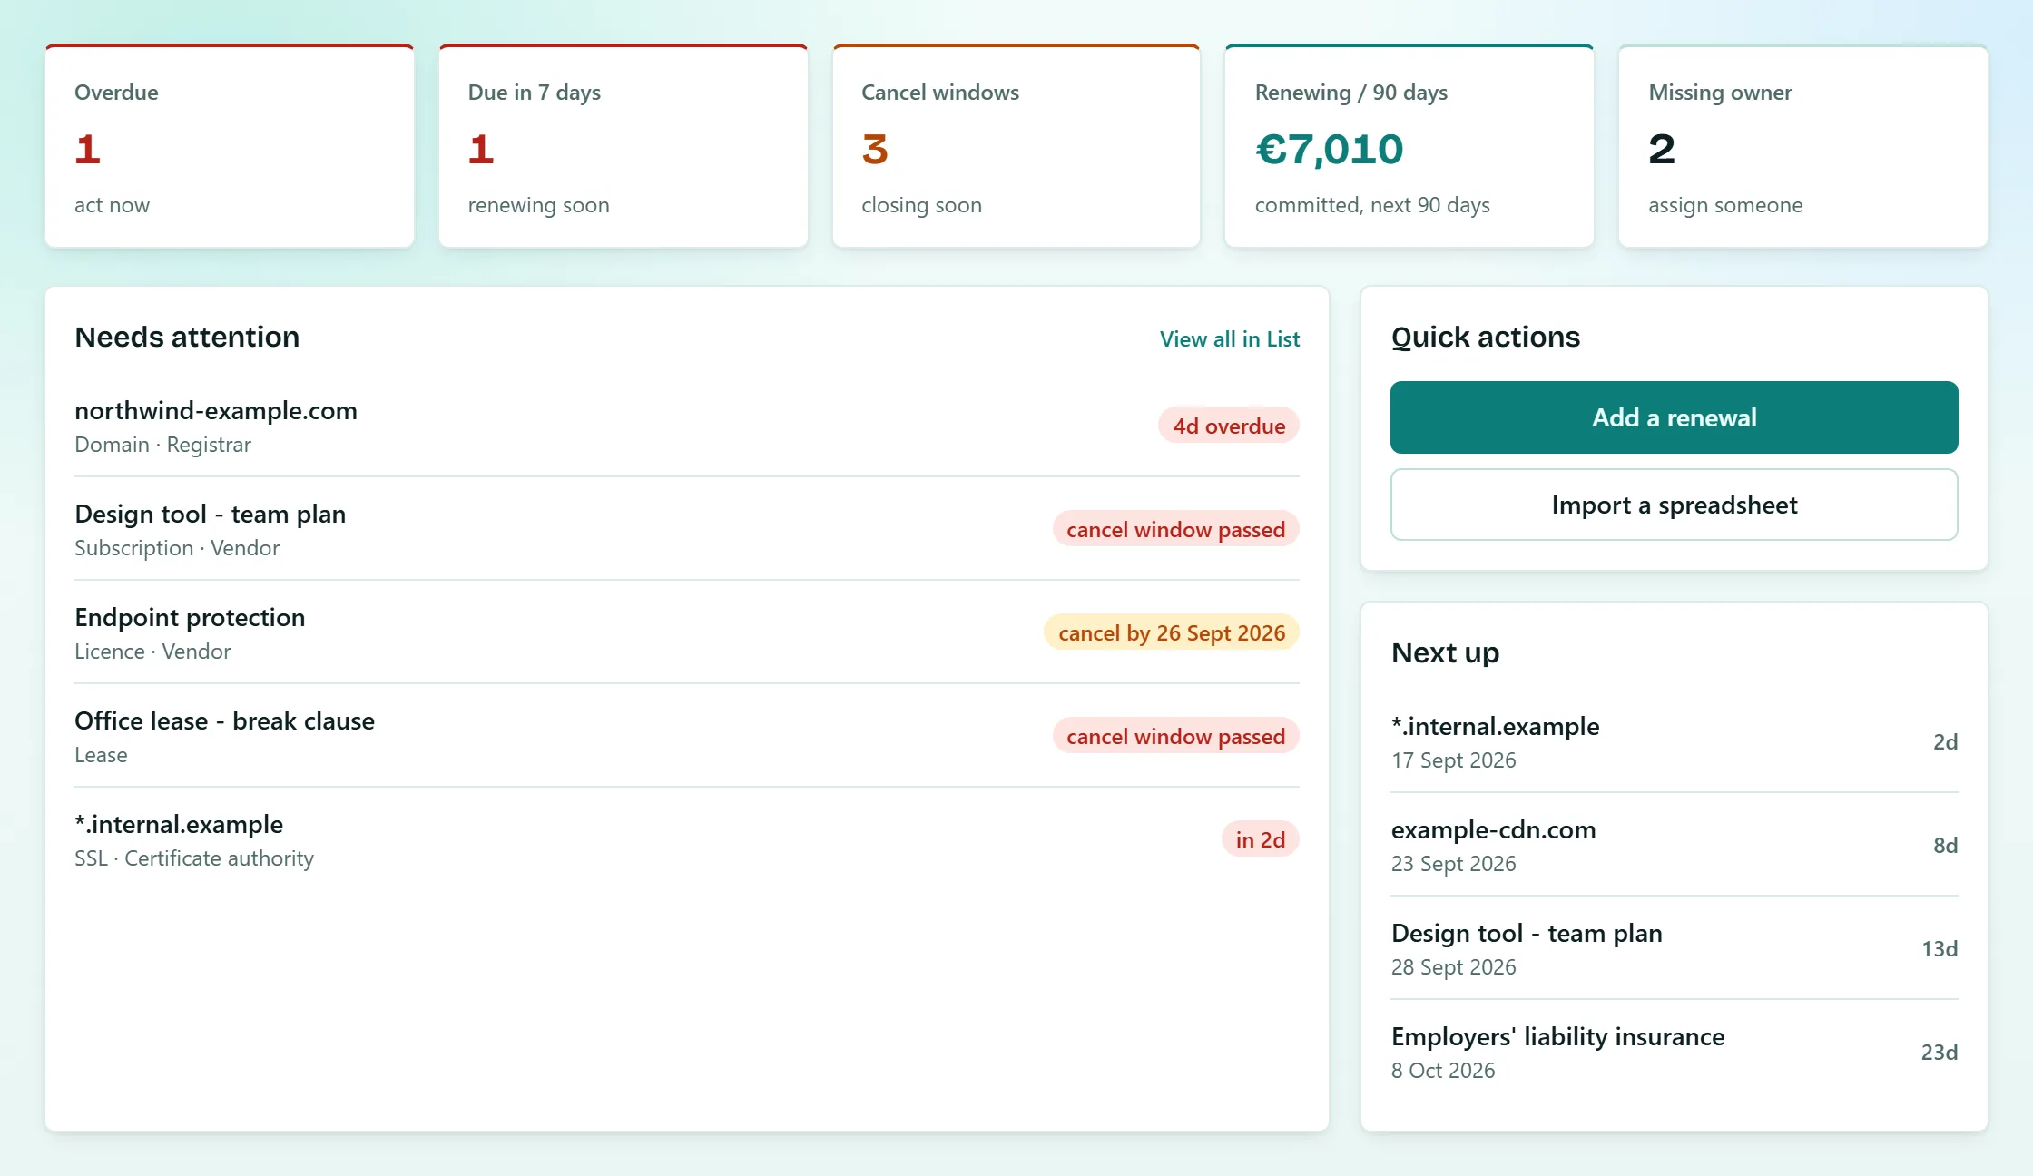Open northwind-example.com in Needs attention
The height and width of the screenshot is (1176, 2033).
[x=687, y=426]
